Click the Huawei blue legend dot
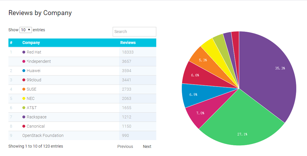Screen dimensions: 307x156 tap(24, 71)
